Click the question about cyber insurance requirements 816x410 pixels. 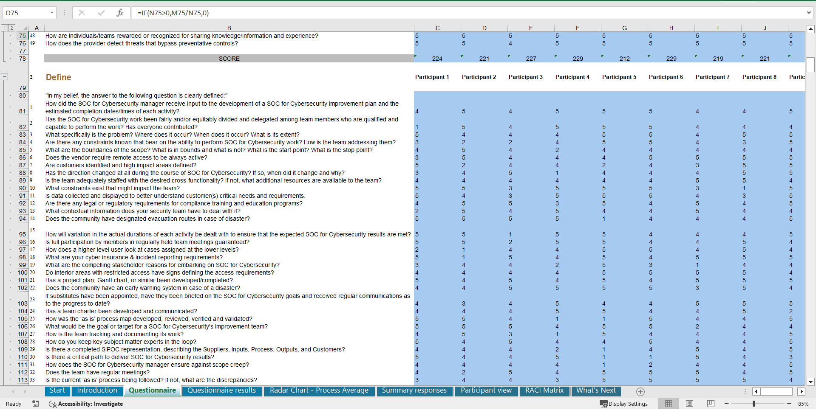(x=134, y=257)
